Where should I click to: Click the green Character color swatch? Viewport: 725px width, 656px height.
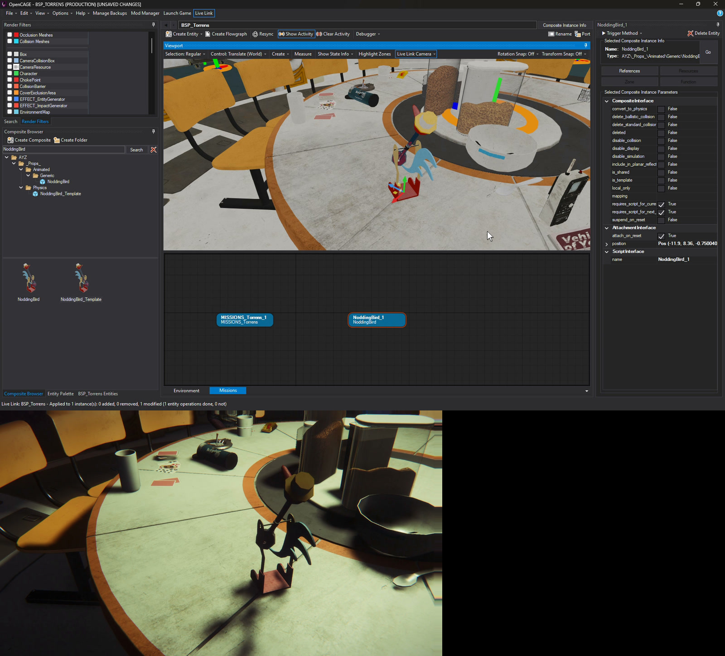tap(16, 73)
